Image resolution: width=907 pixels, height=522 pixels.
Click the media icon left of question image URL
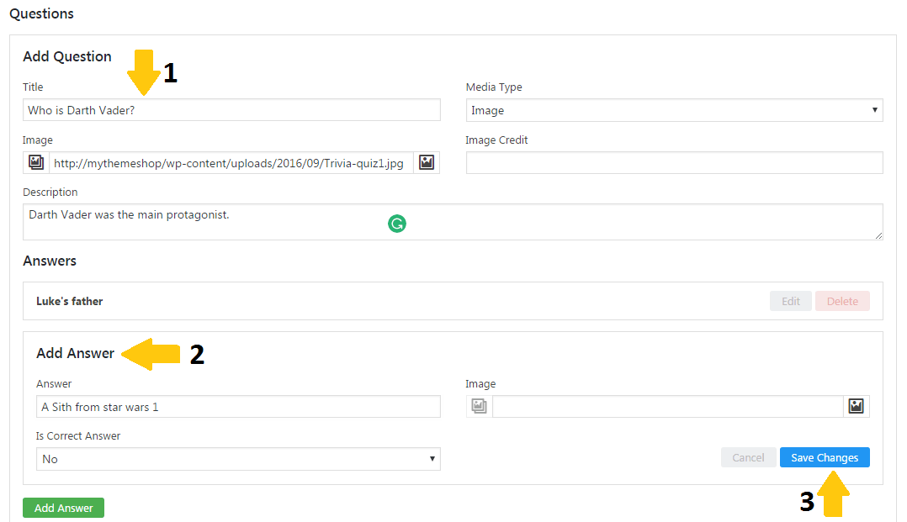pos(36,162)
